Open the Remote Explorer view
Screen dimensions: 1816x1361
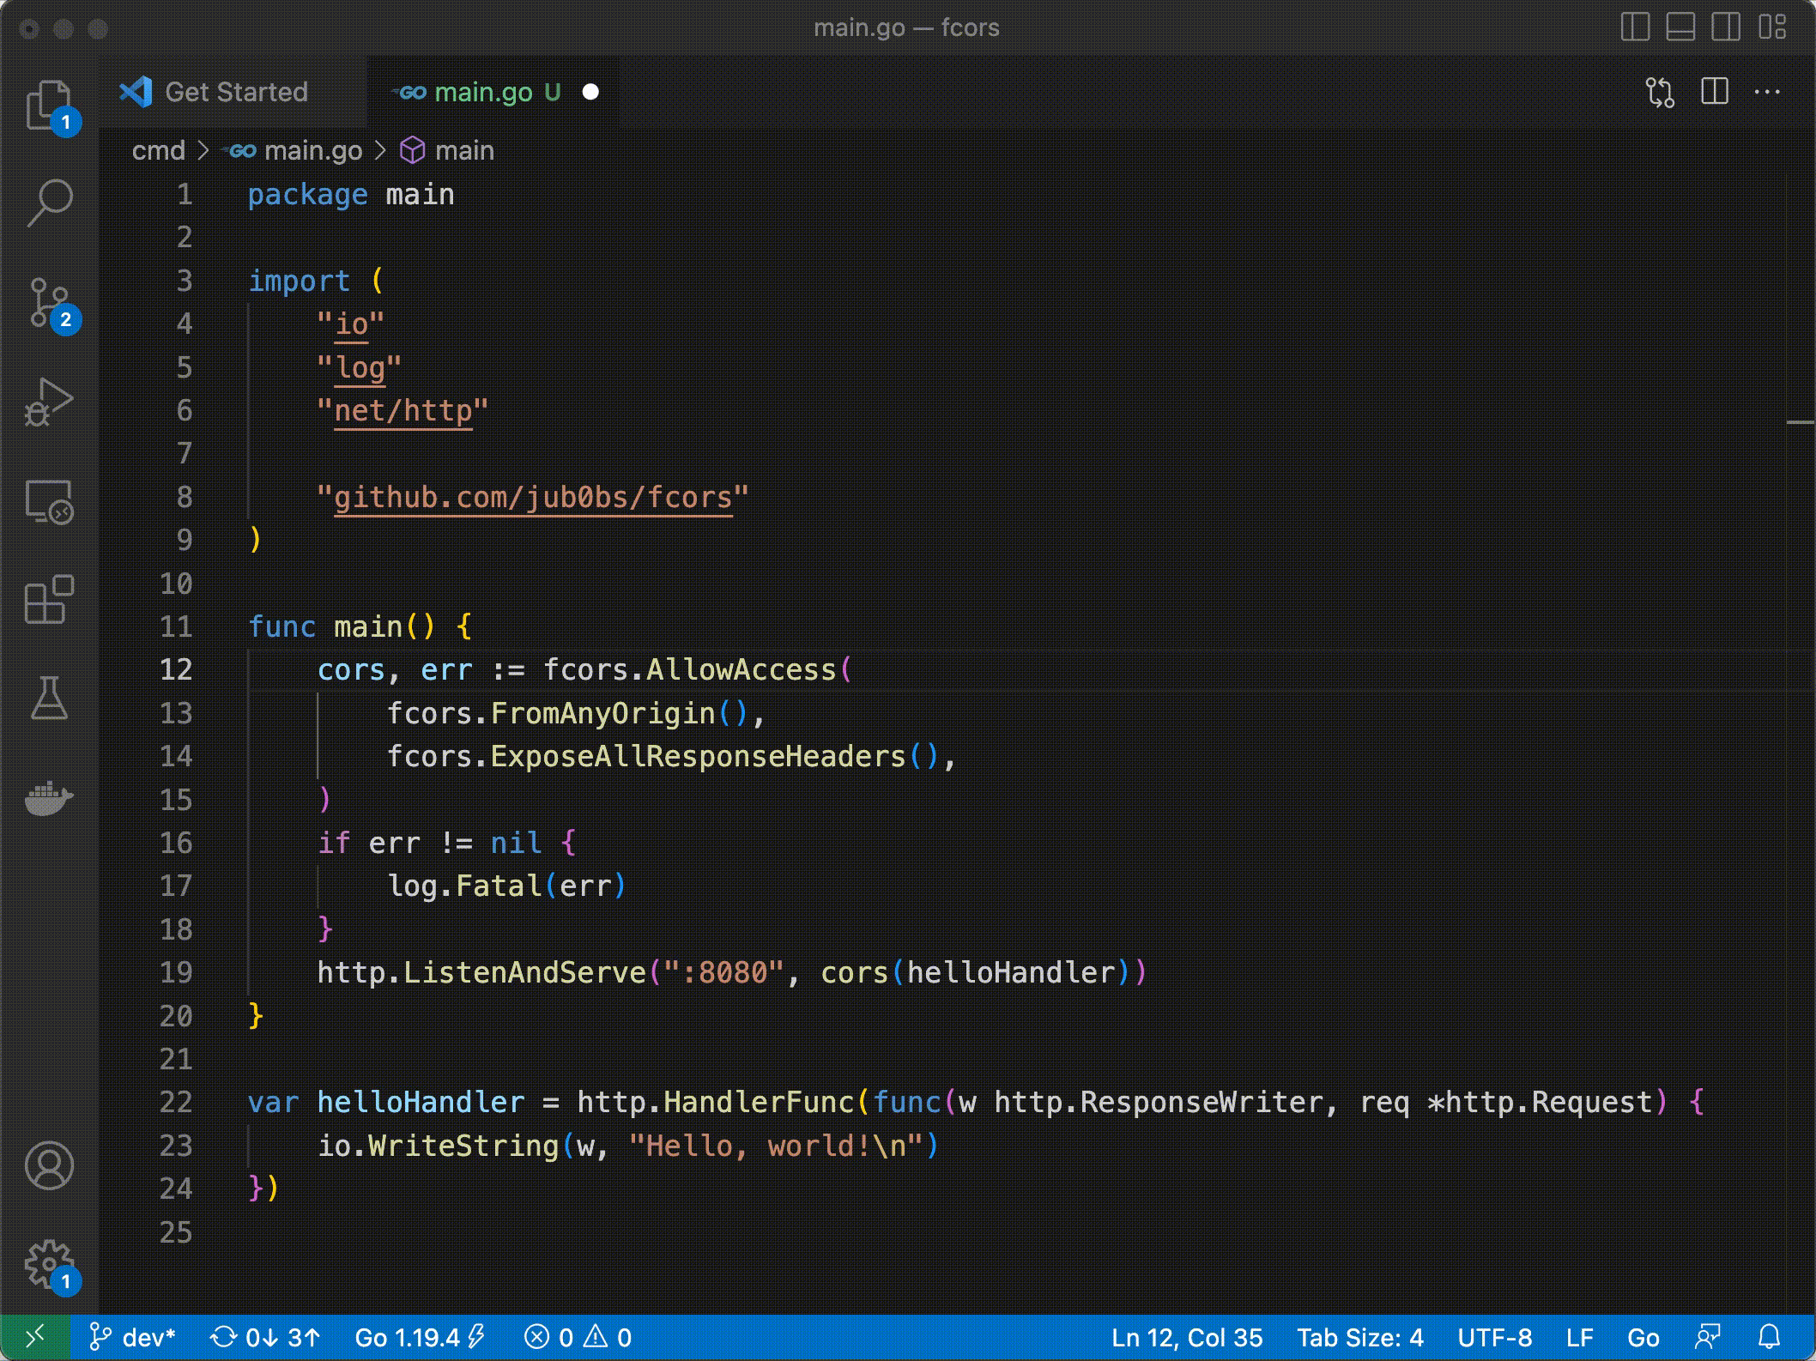pyautogui.click(x=49, y=501)
